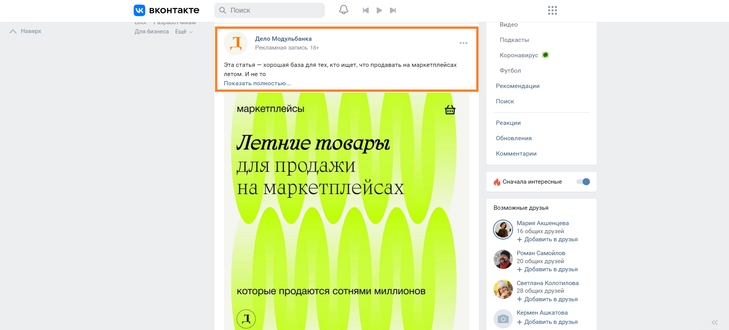The image size is (729, 330).
Task: Click the Возможные друзья heading
Action: tap(521, 208)
